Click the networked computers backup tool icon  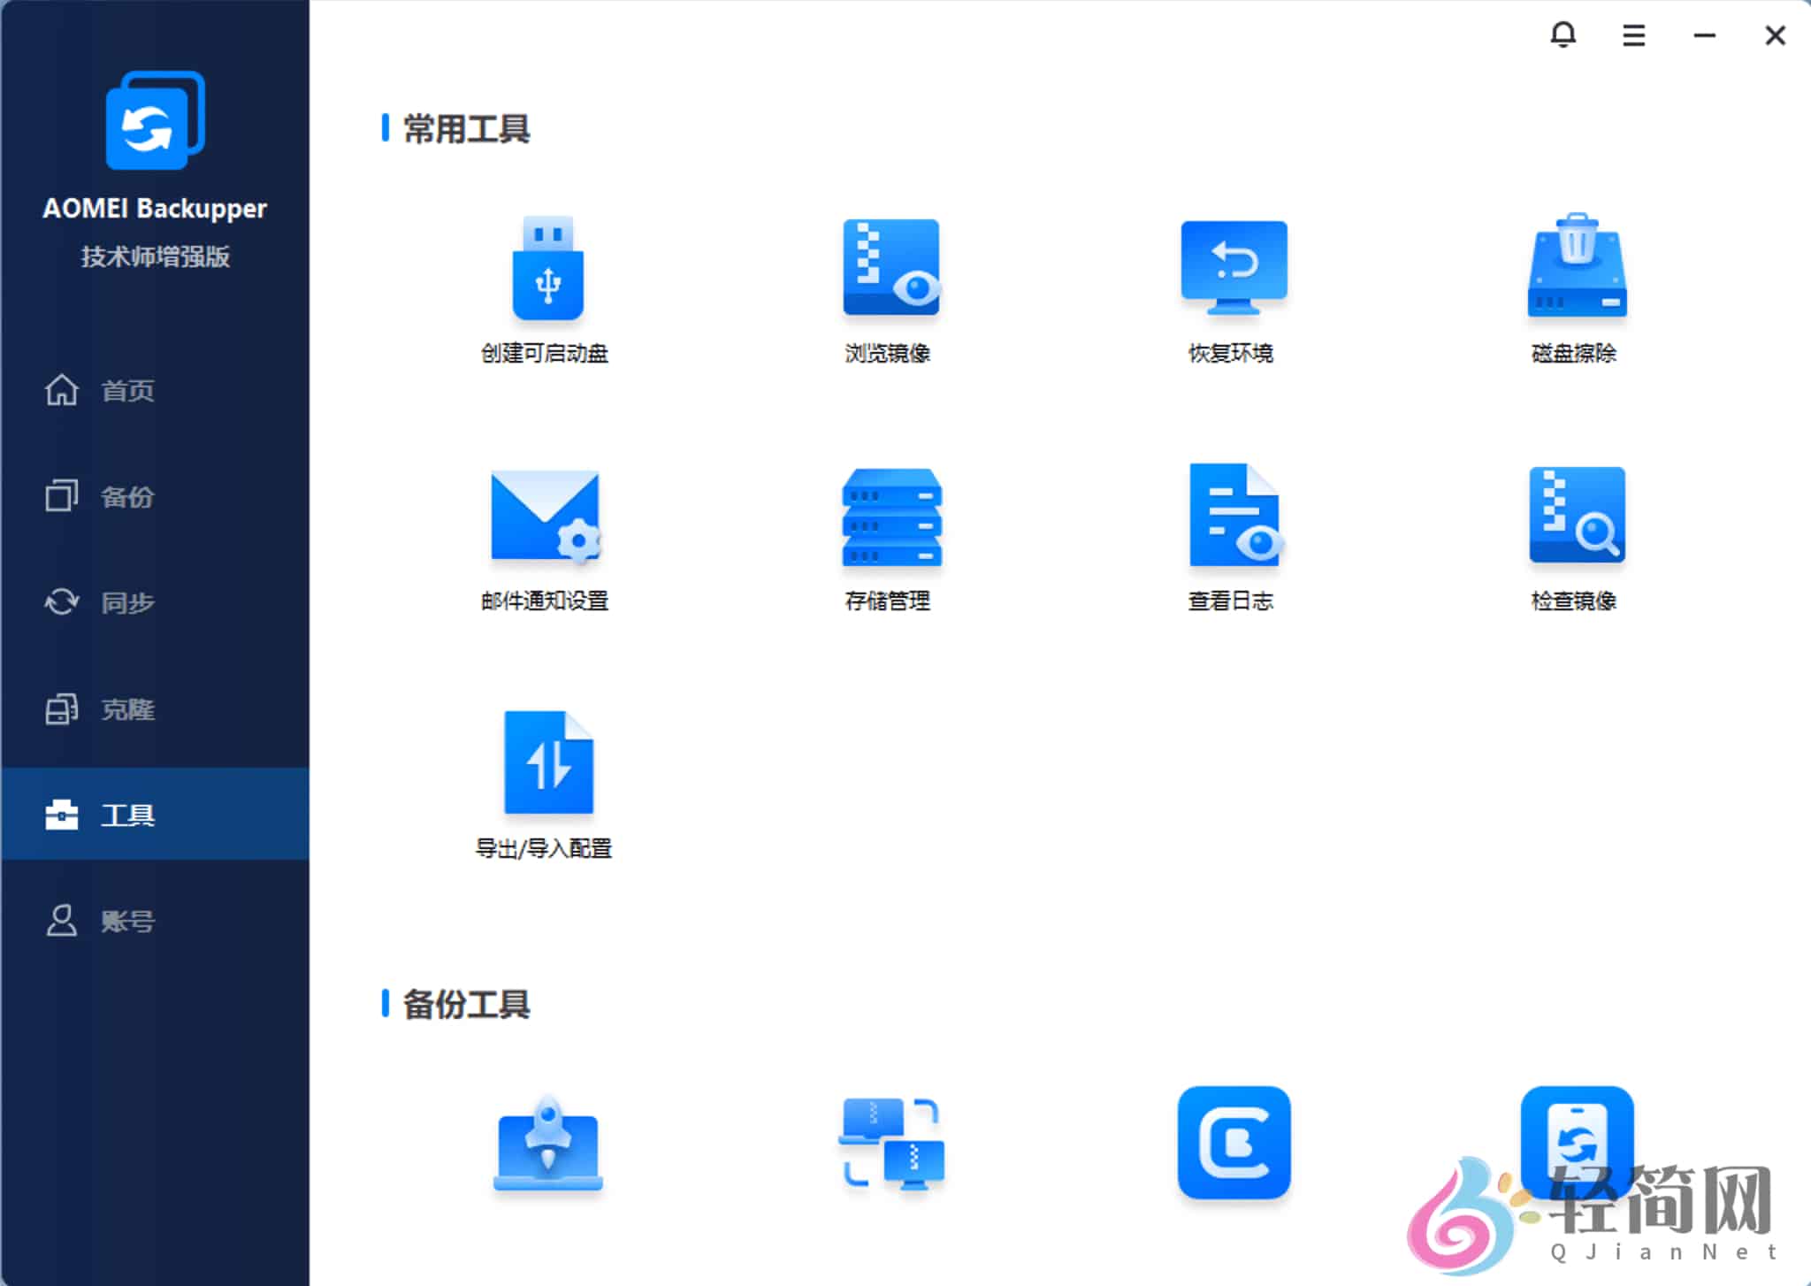coord(890,1145)
